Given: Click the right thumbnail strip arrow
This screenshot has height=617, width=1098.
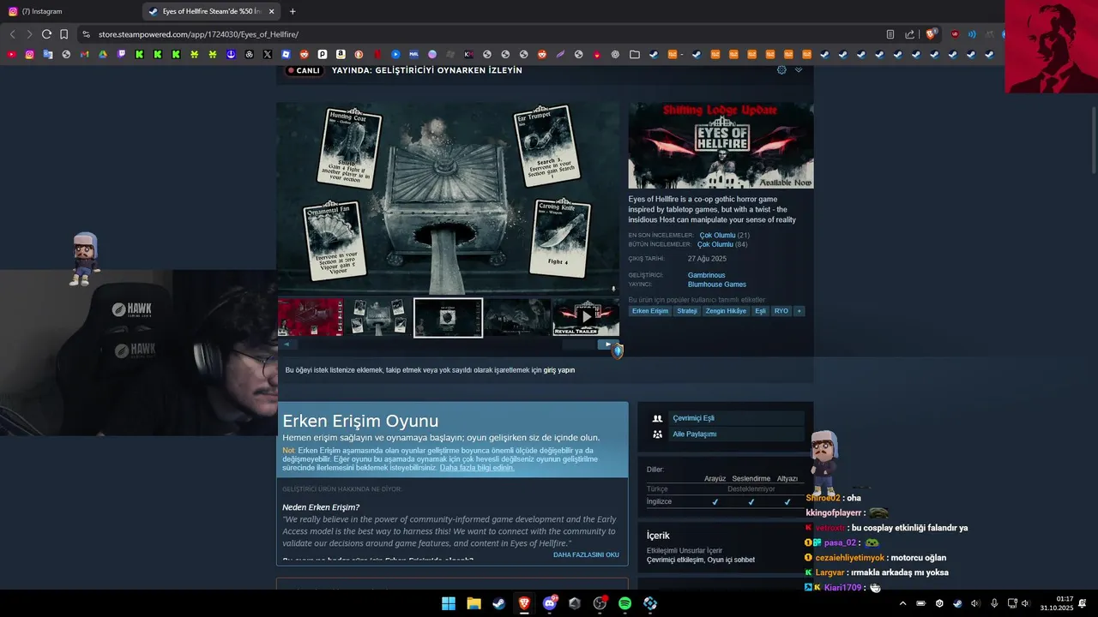Looking at the screenshot, I should point(608,344).
